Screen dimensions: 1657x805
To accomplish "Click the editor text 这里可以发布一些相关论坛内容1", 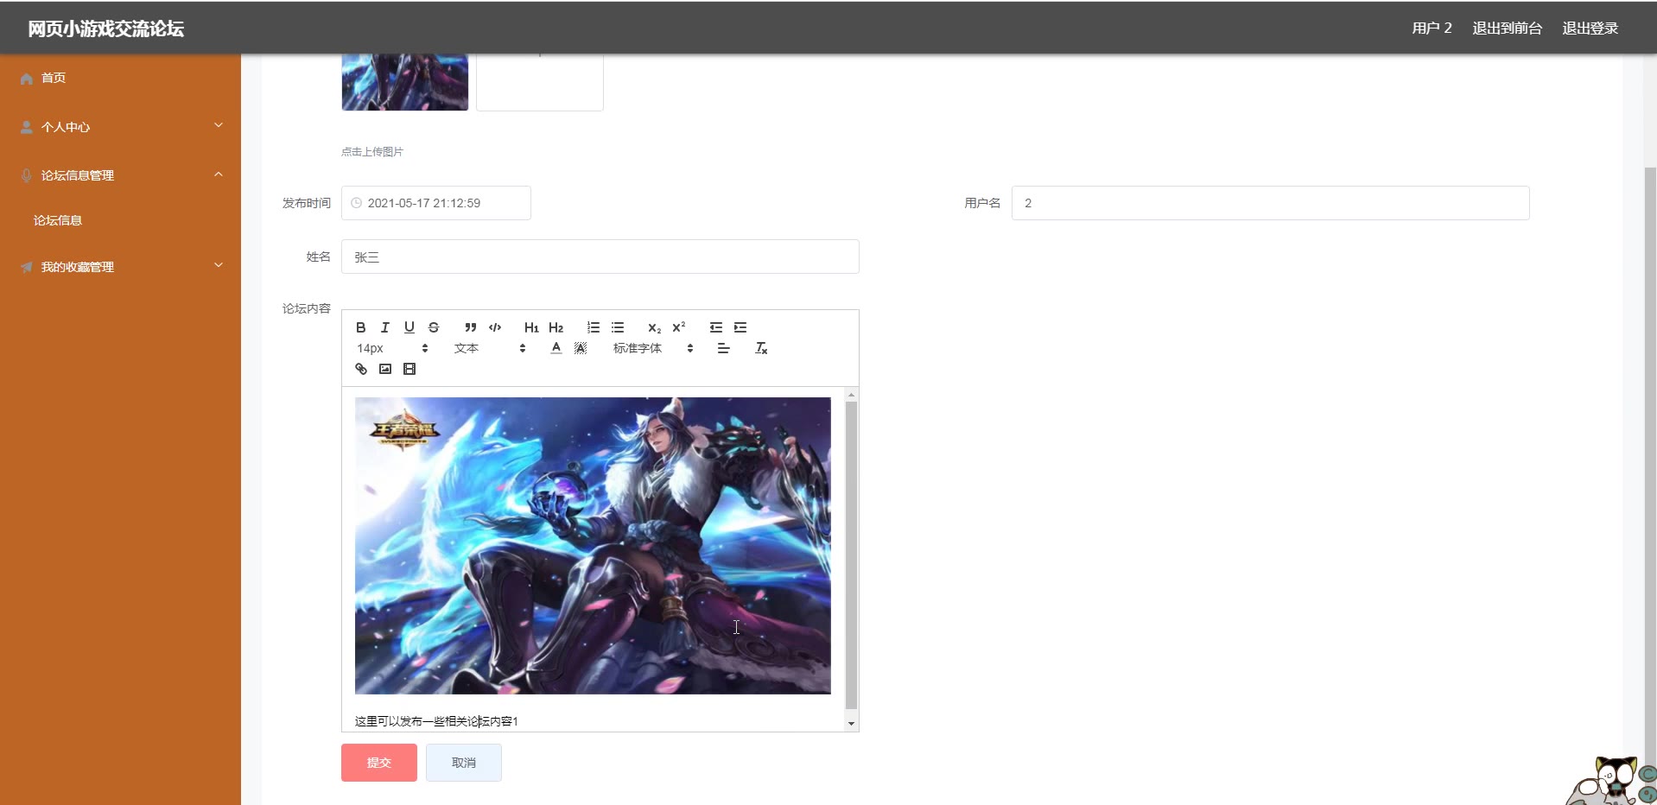I will click(436, 721).
